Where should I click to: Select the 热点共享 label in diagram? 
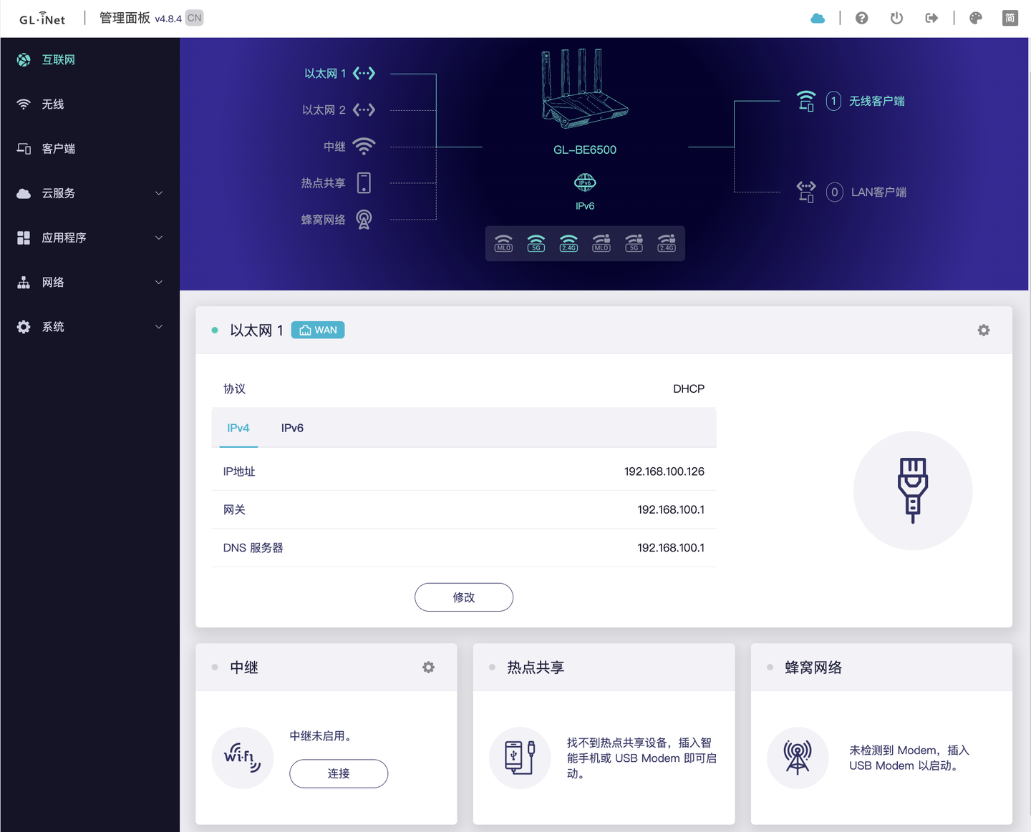pyautogui.click(x=323, y=183)
